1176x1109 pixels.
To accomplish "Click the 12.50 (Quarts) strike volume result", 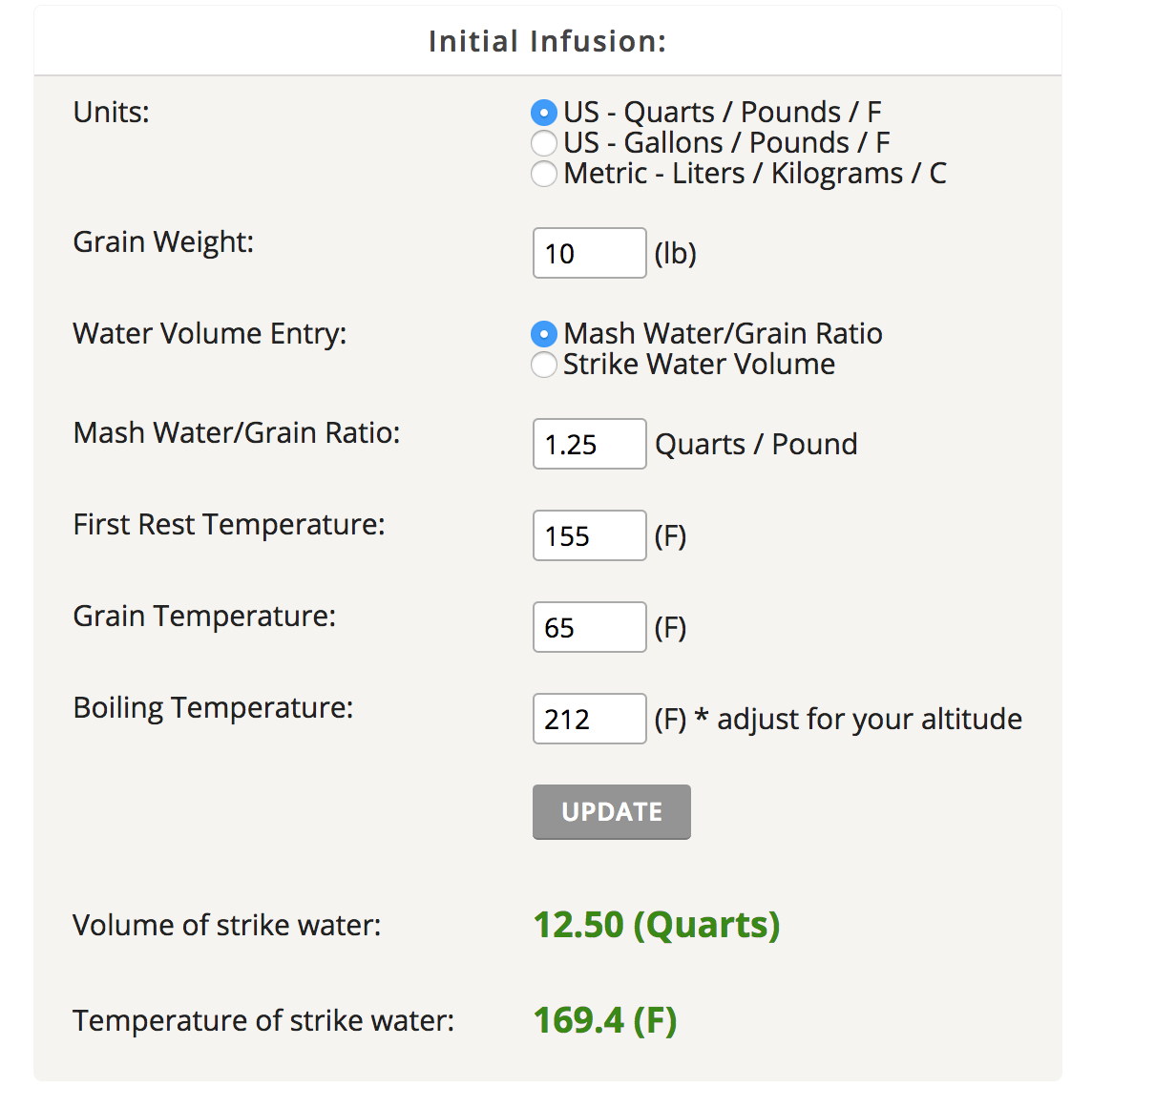I will click(x=656, y=925).
